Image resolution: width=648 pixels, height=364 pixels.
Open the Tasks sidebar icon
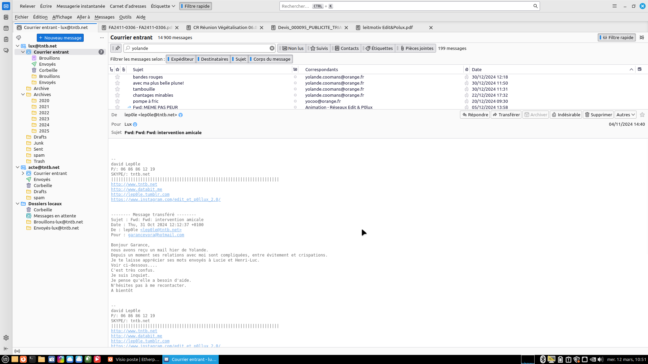tap(6, 39)
